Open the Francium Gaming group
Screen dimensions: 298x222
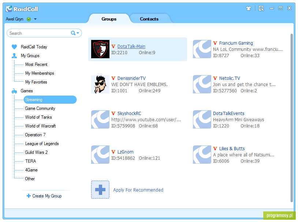pyautogui.click(x=236, y=43)
